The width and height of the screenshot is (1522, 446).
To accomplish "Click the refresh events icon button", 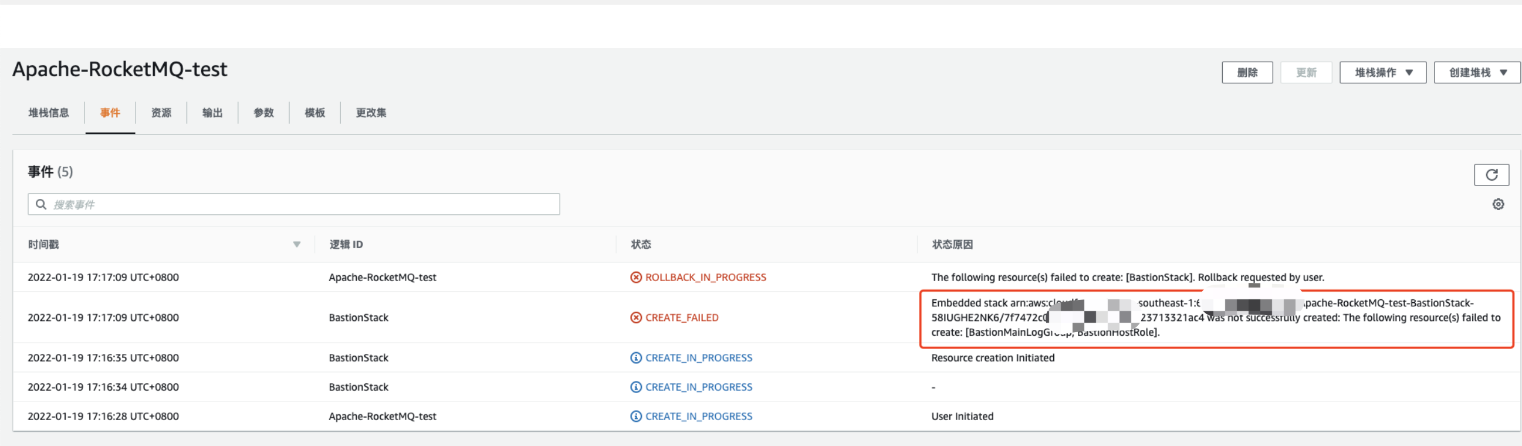I will (1491, 175).
